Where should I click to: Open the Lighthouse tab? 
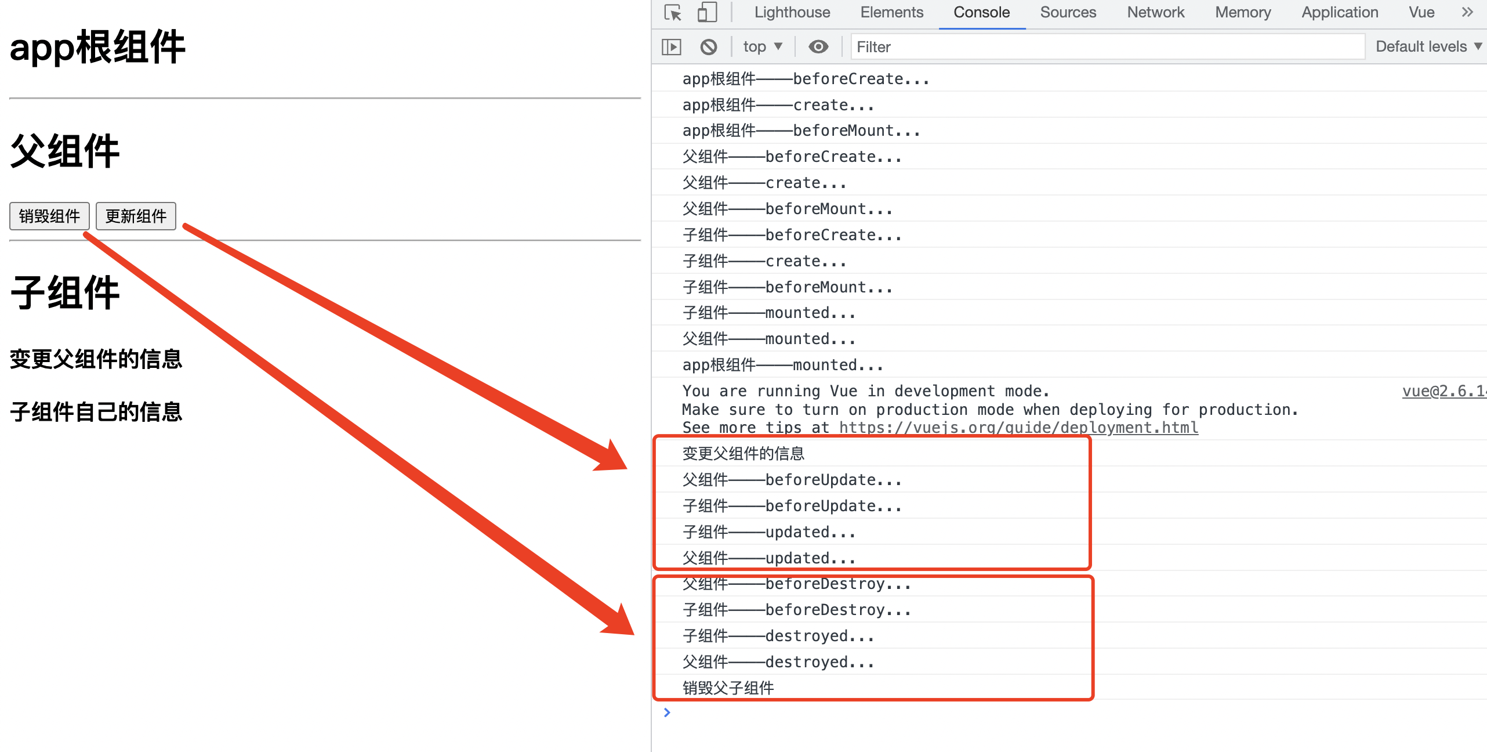pos(792,13)
